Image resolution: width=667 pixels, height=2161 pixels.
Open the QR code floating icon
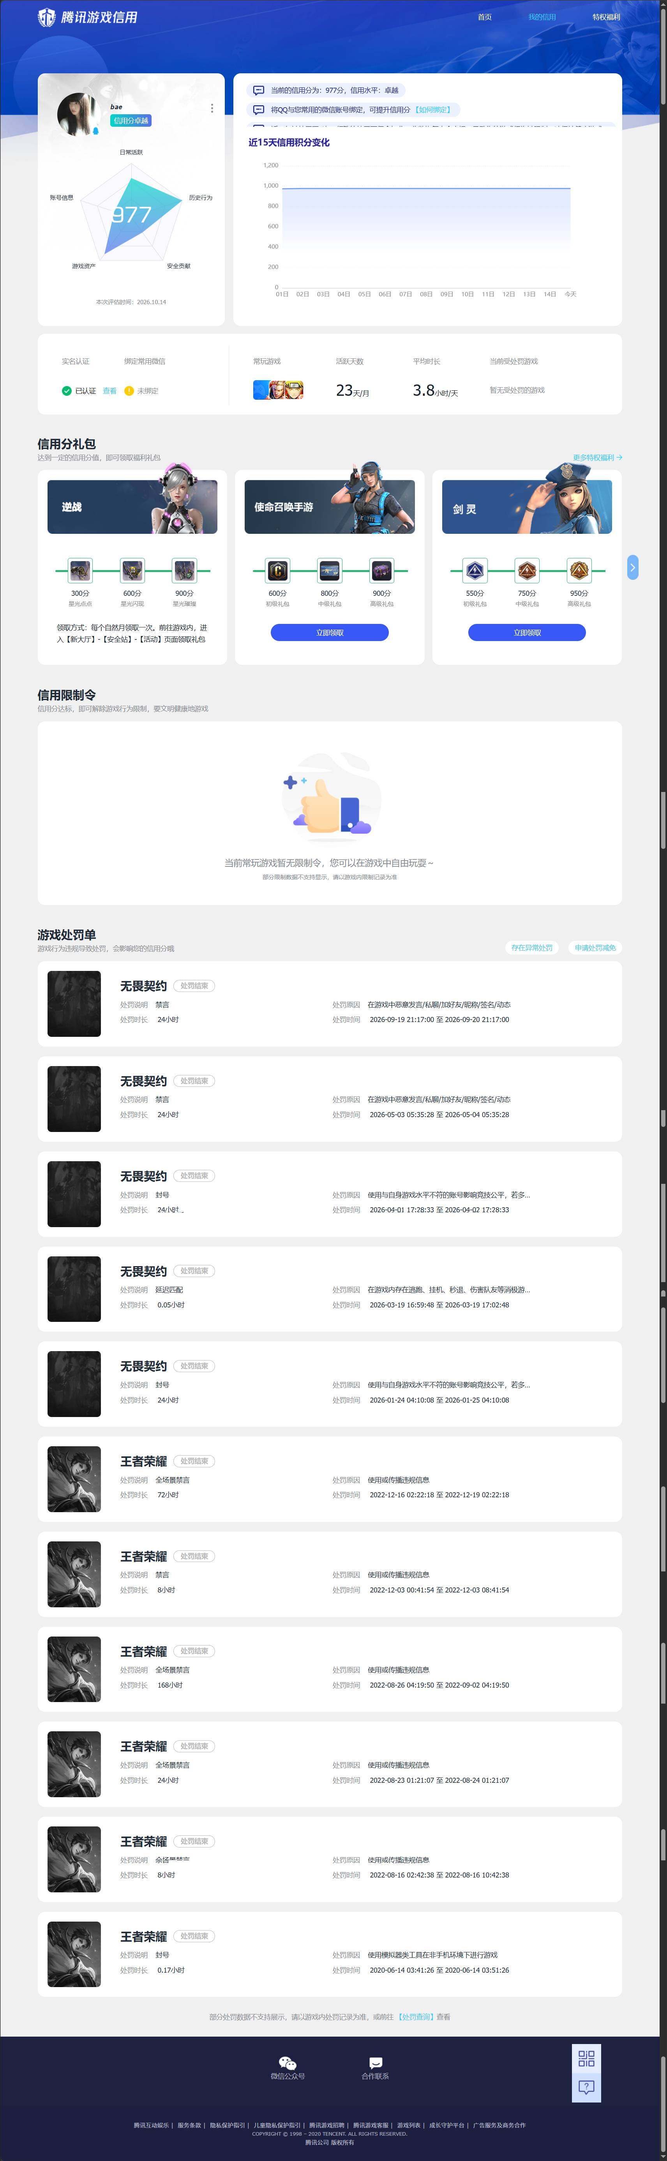tap(587, 2059)
